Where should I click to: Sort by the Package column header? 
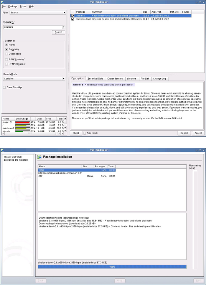[83, 12]
